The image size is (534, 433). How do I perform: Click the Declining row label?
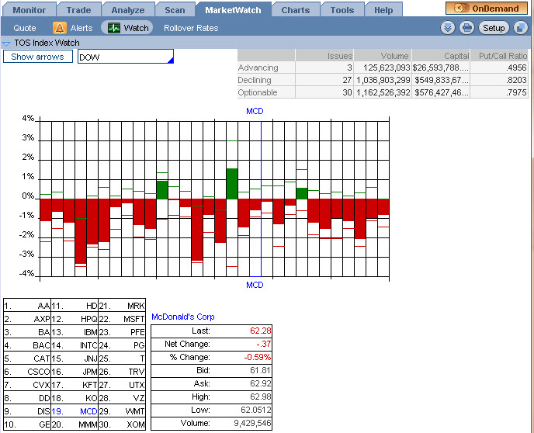pos(255,80)
